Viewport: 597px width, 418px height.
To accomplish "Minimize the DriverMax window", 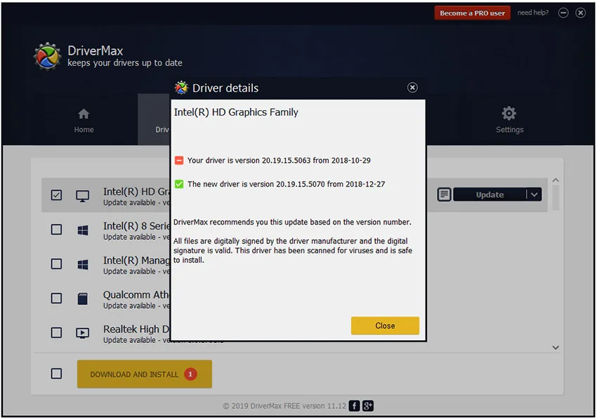I will (563, 13).
